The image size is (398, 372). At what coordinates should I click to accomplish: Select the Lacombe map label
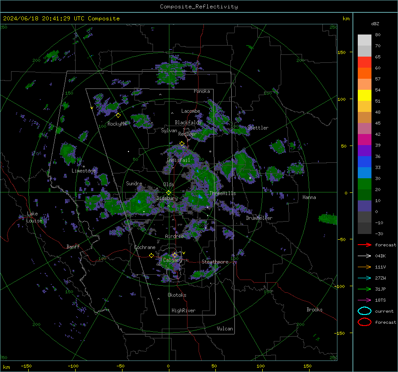coord(191,111)
